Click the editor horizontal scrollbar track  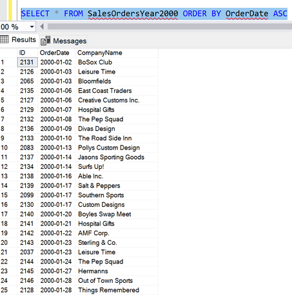[170, 26]
